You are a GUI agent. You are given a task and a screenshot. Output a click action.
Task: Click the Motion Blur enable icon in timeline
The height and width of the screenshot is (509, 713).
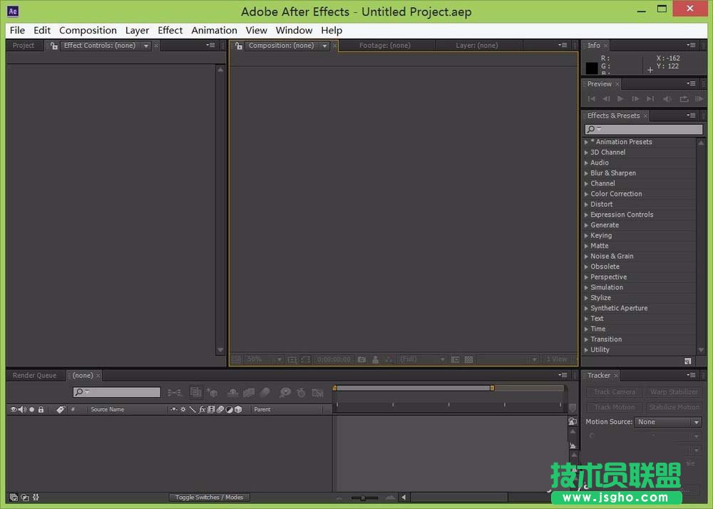265,392
